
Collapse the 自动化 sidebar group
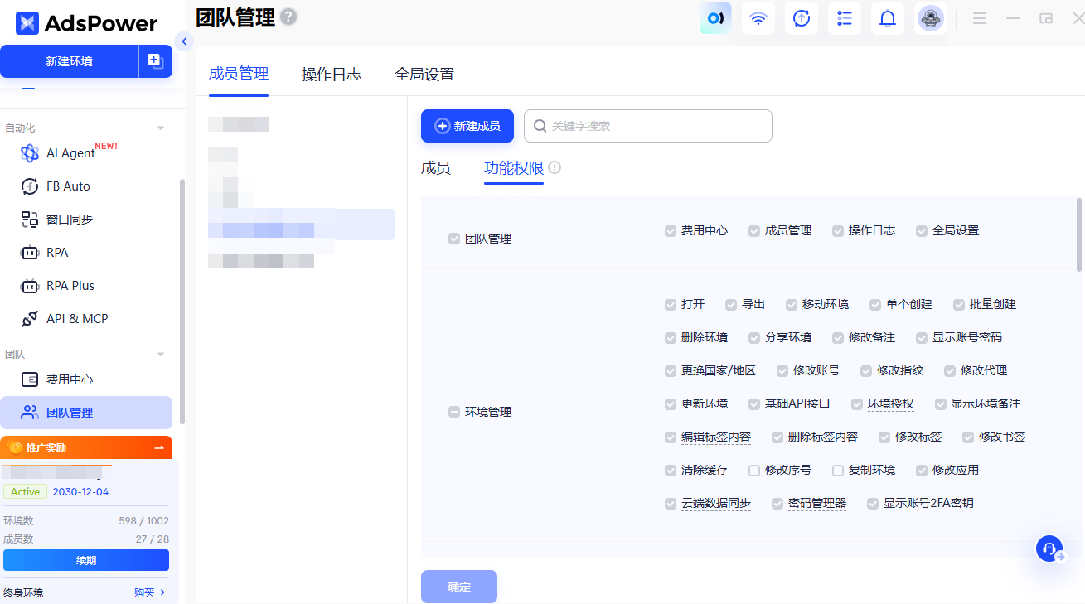161,128
